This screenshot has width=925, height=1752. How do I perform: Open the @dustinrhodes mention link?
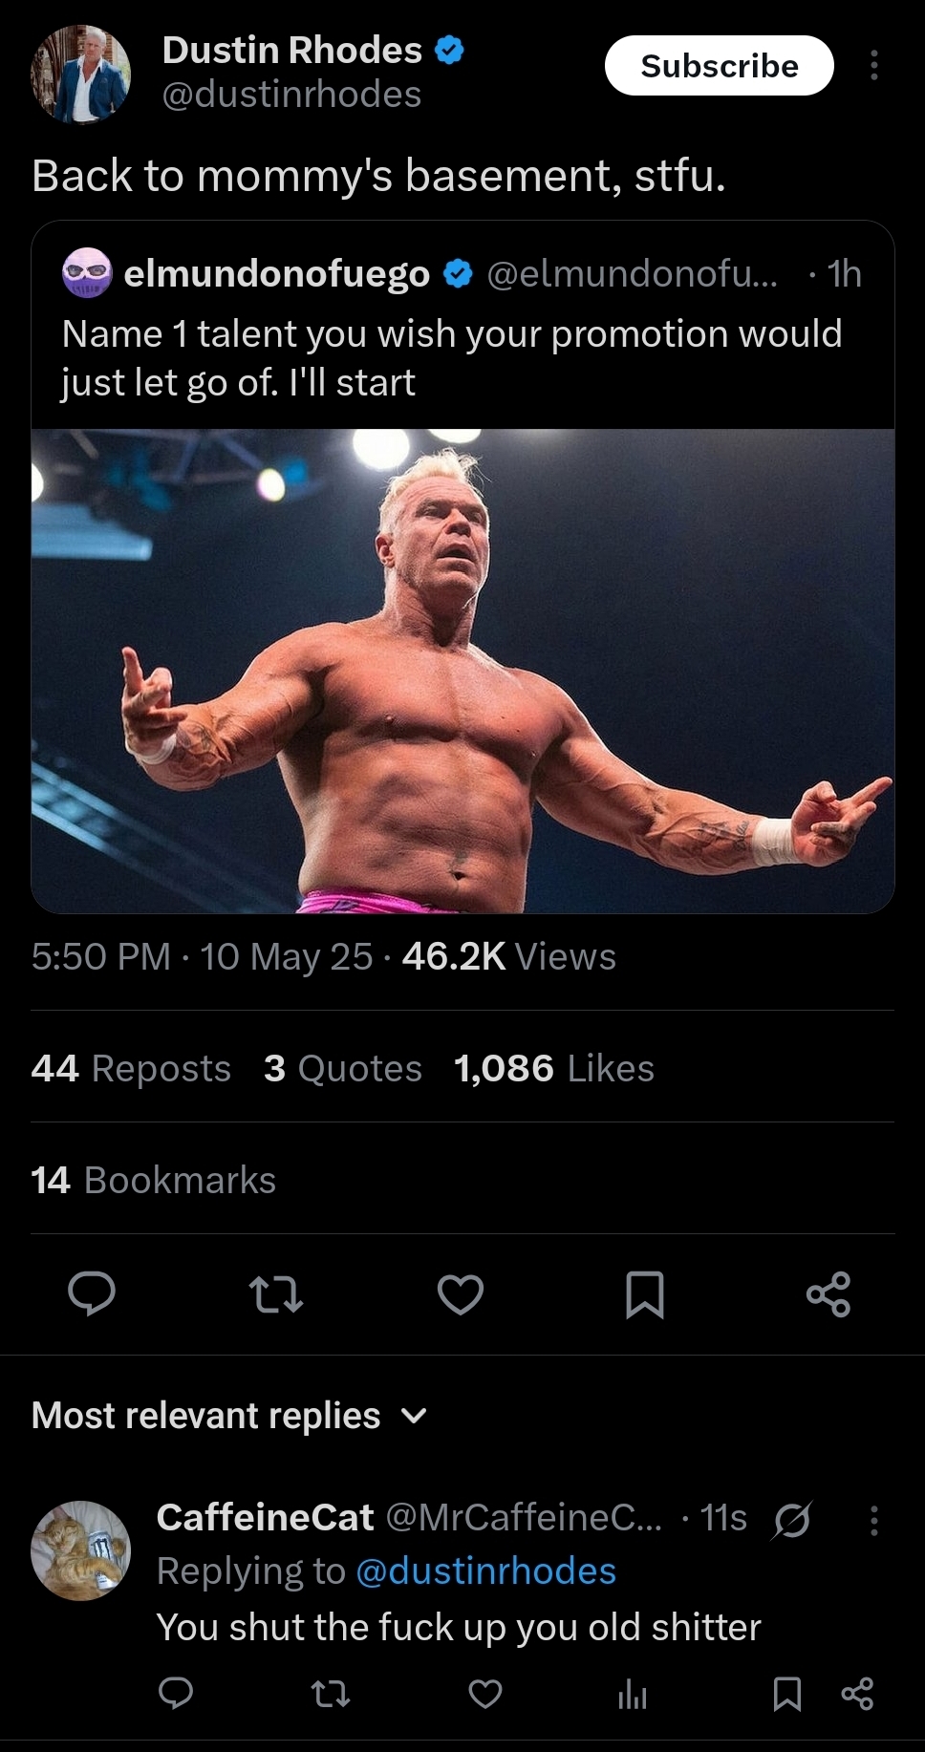(485, 1571)
